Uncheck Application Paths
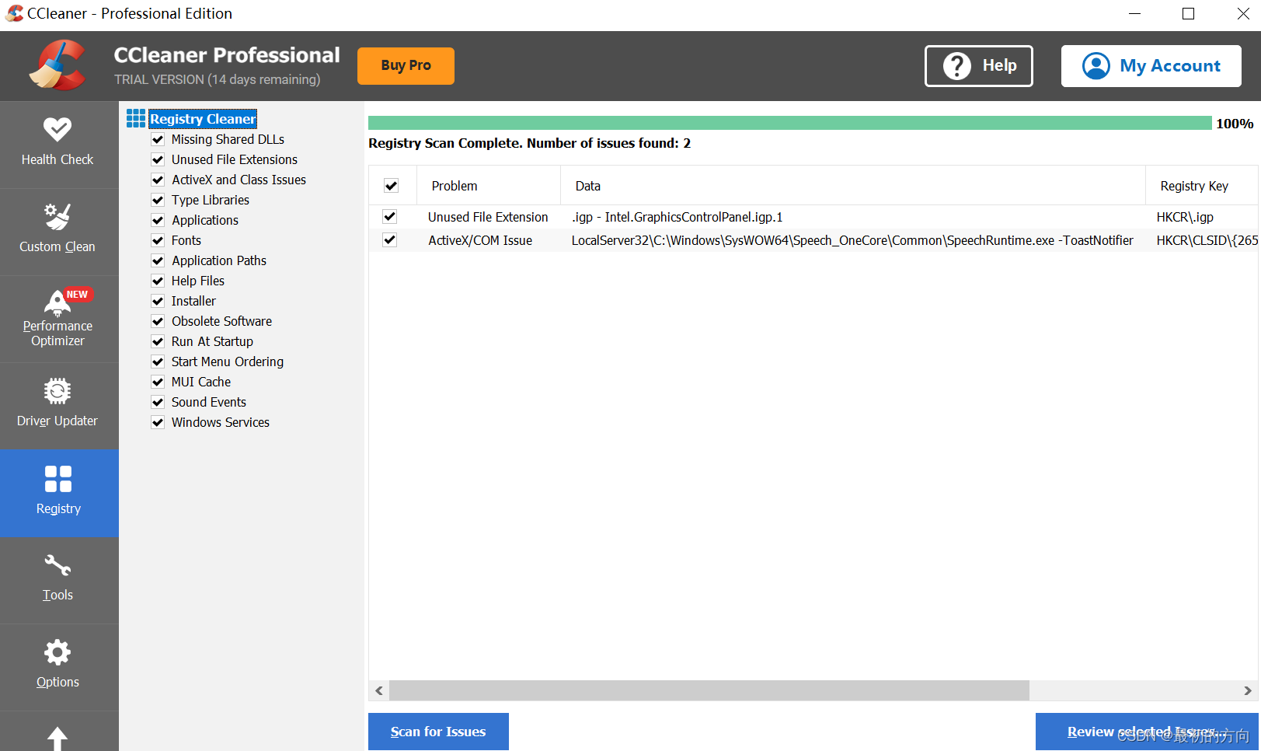 [158, 260]
